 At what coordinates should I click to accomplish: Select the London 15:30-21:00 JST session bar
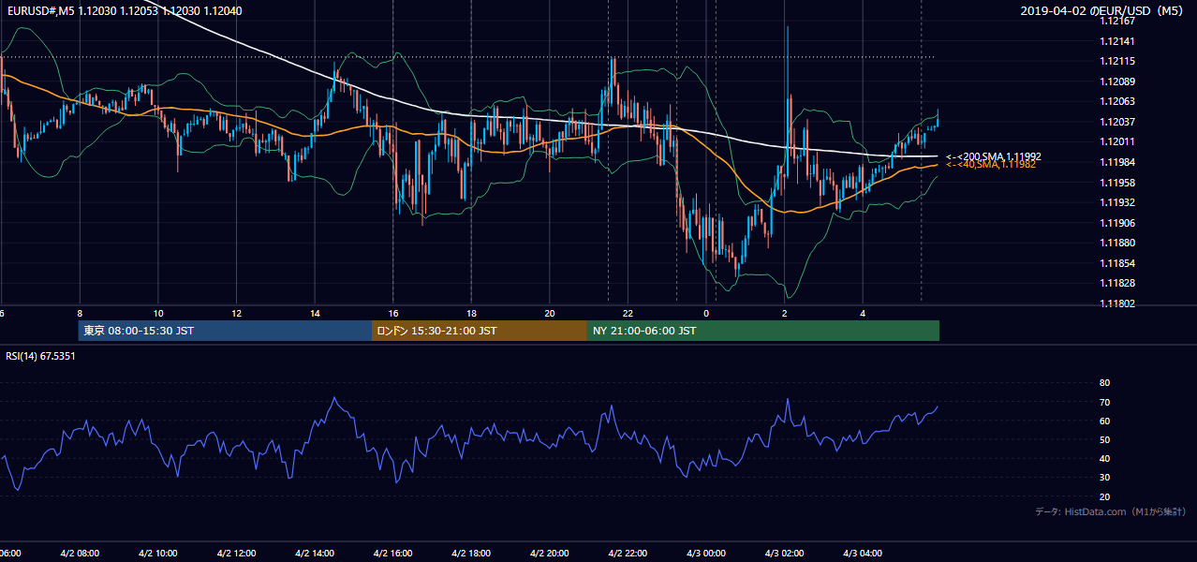[x=480, y=331]
